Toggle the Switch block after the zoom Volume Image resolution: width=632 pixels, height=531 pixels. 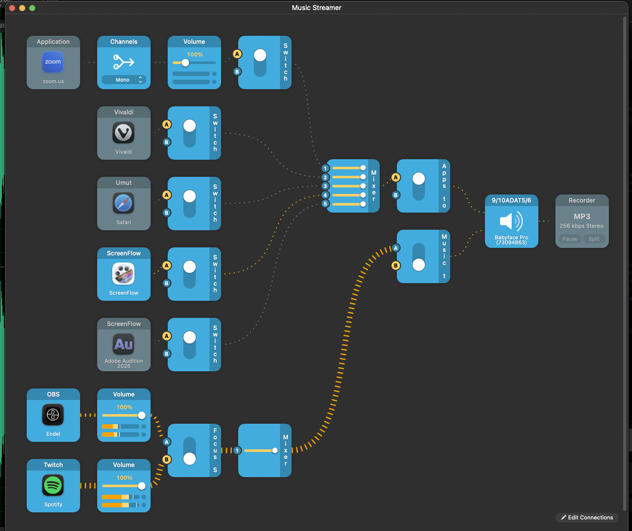tap(260, 62)
